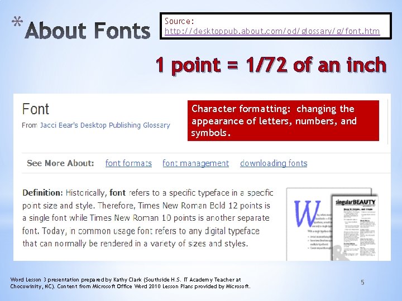This screenshot has height=301, width=402.
Task: Open the desktoppub.about.com source URL link
Action: coord(272,31)
